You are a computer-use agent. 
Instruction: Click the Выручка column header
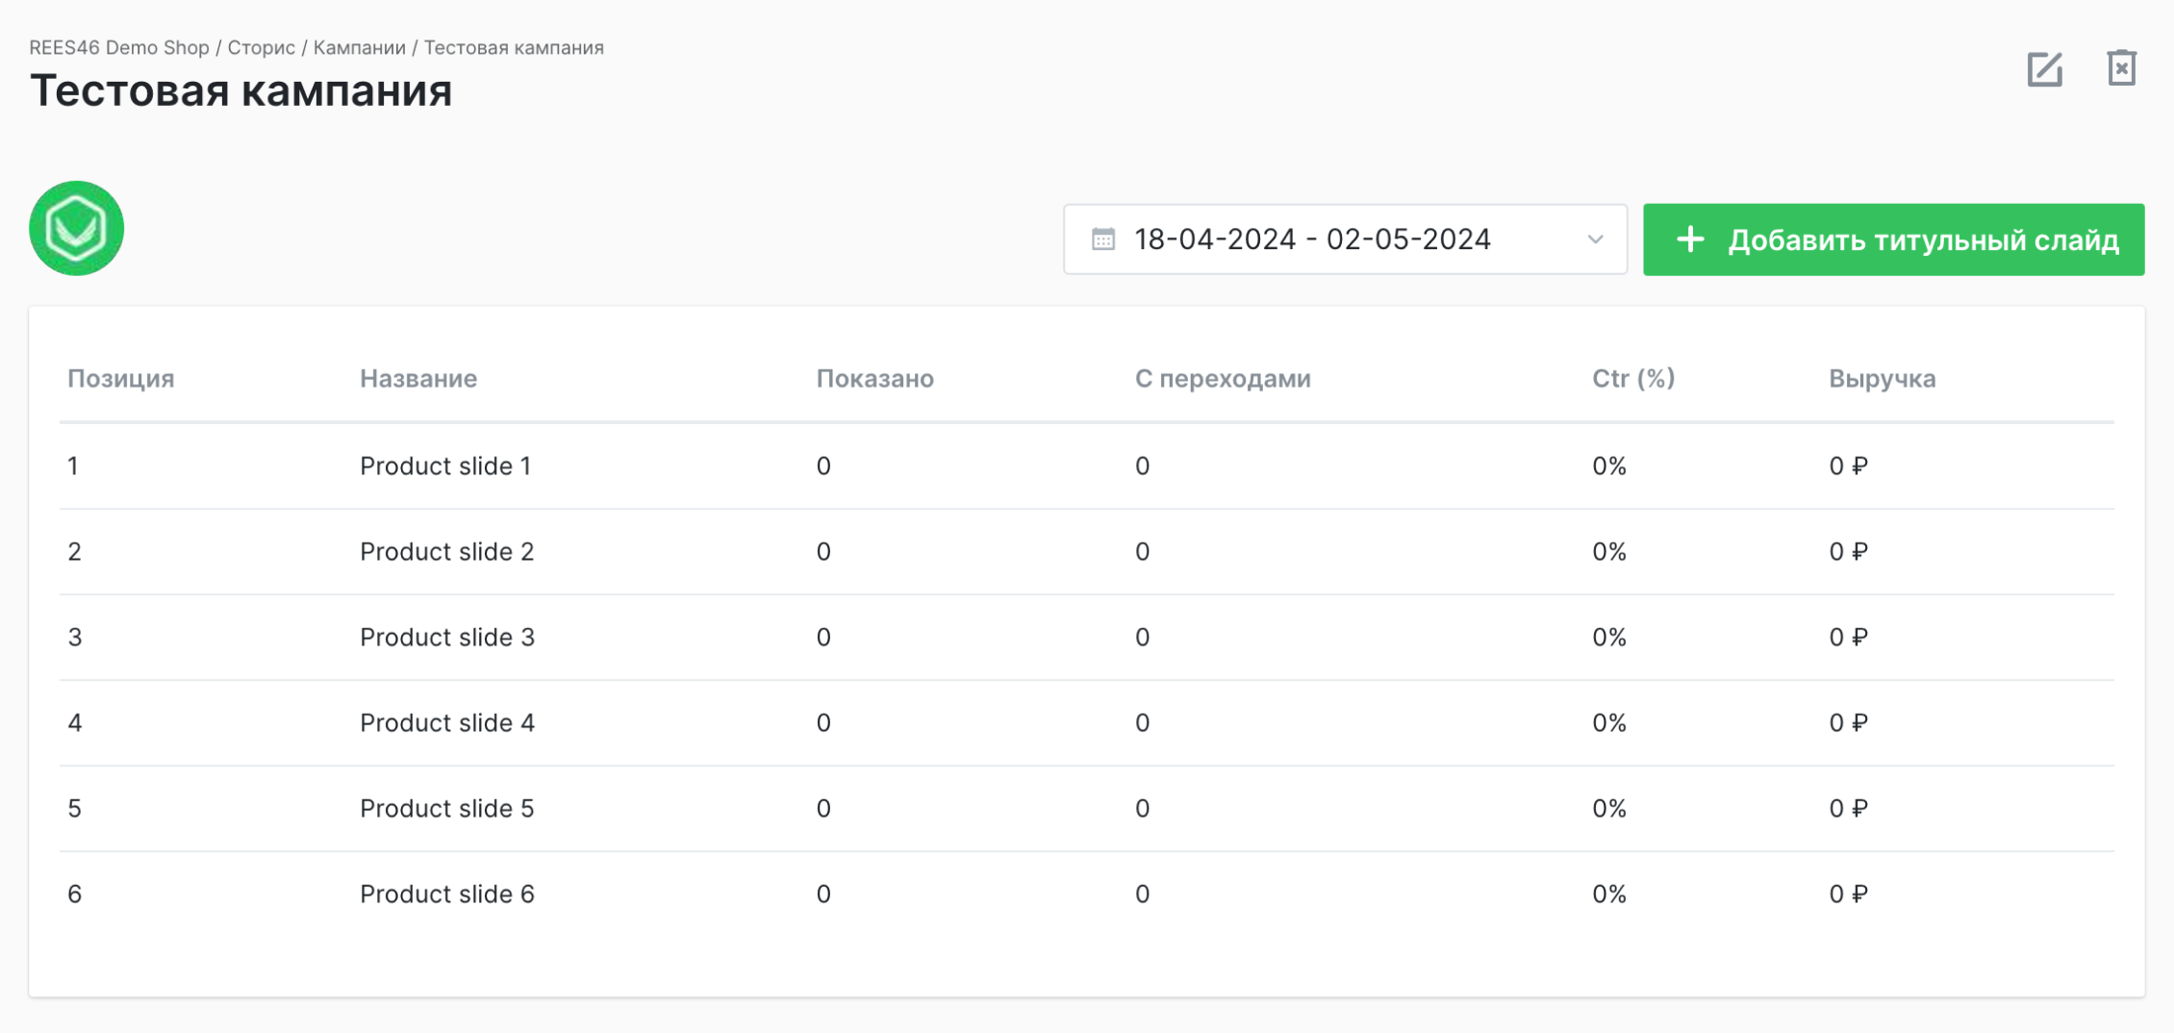[x=1882, y=379]
